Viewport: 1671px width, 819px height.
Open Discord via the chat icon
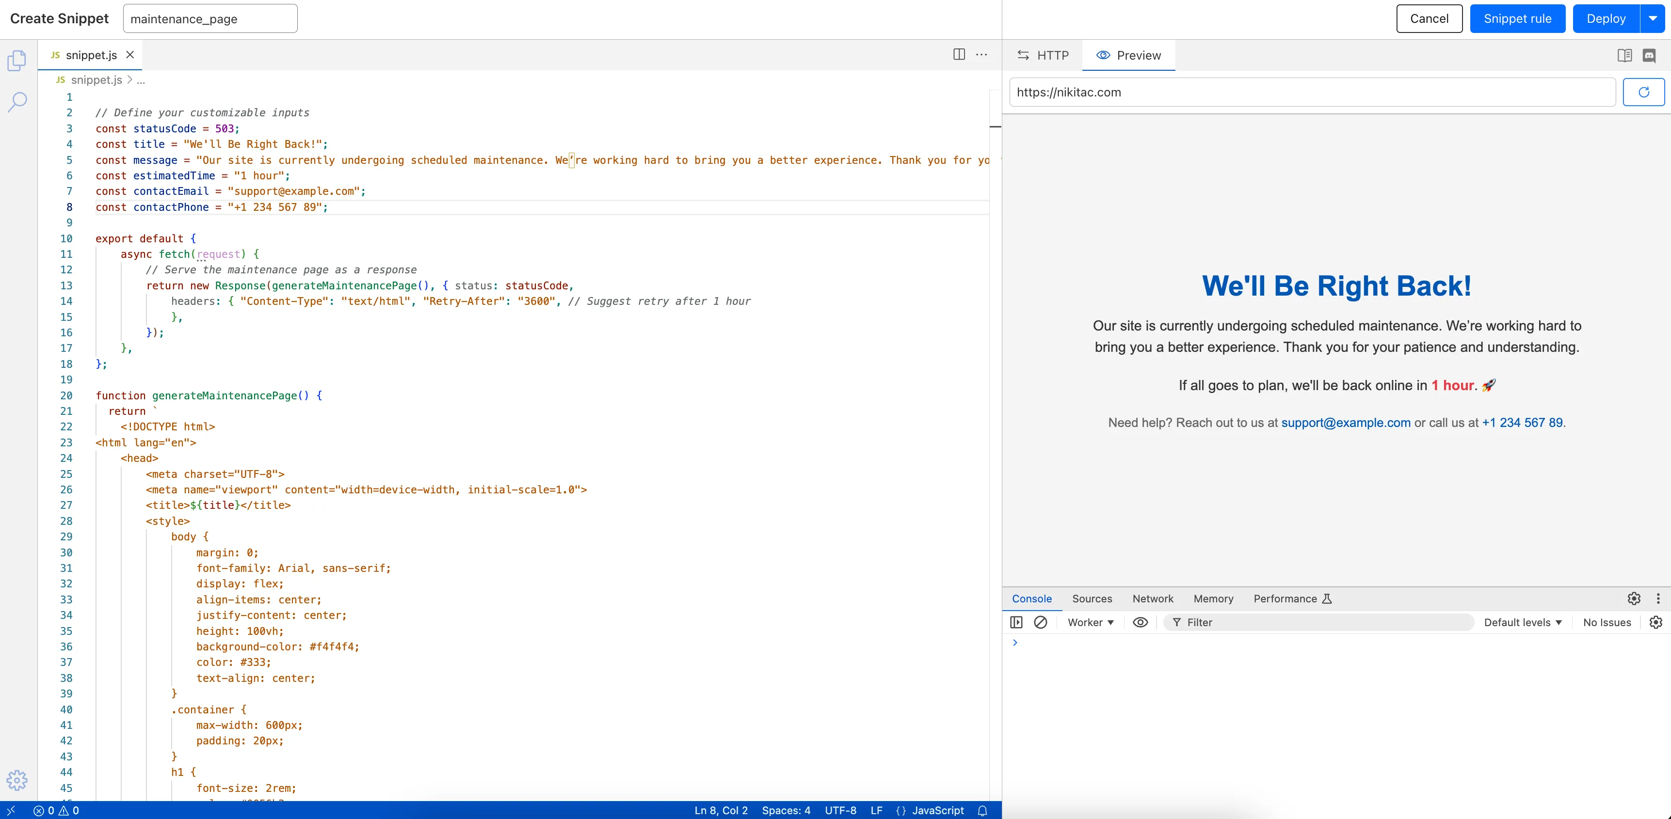1650,55
